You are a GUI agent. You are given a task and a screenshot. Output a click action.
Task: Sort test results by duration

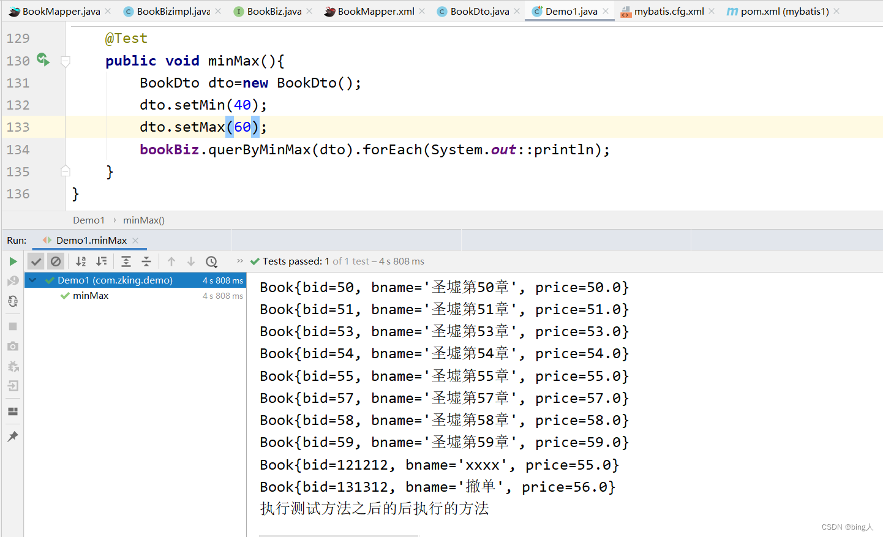pos(102,261)
